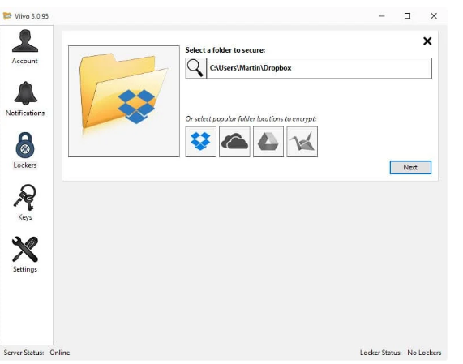The image size is (463, 364).
Task: Open the Keys section
Action: click(25, 203)
